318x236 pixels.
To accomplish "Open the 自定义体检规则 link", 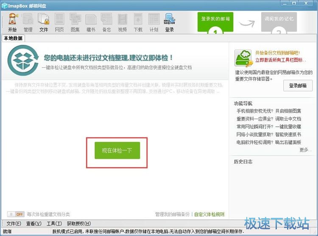I will point(209,214).
